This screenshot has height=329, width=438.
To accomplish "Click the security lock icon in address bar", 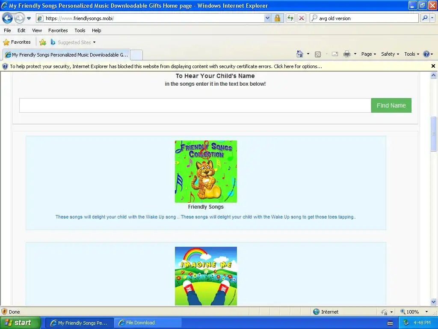I will click(x=277, y=18).
